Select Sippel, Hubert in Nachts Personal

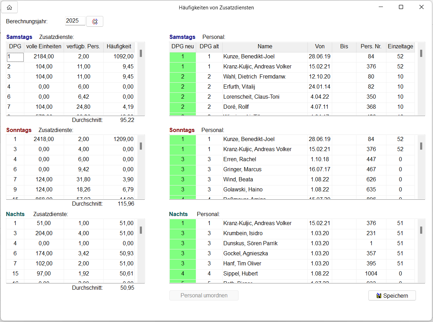[x=240, y=274]
